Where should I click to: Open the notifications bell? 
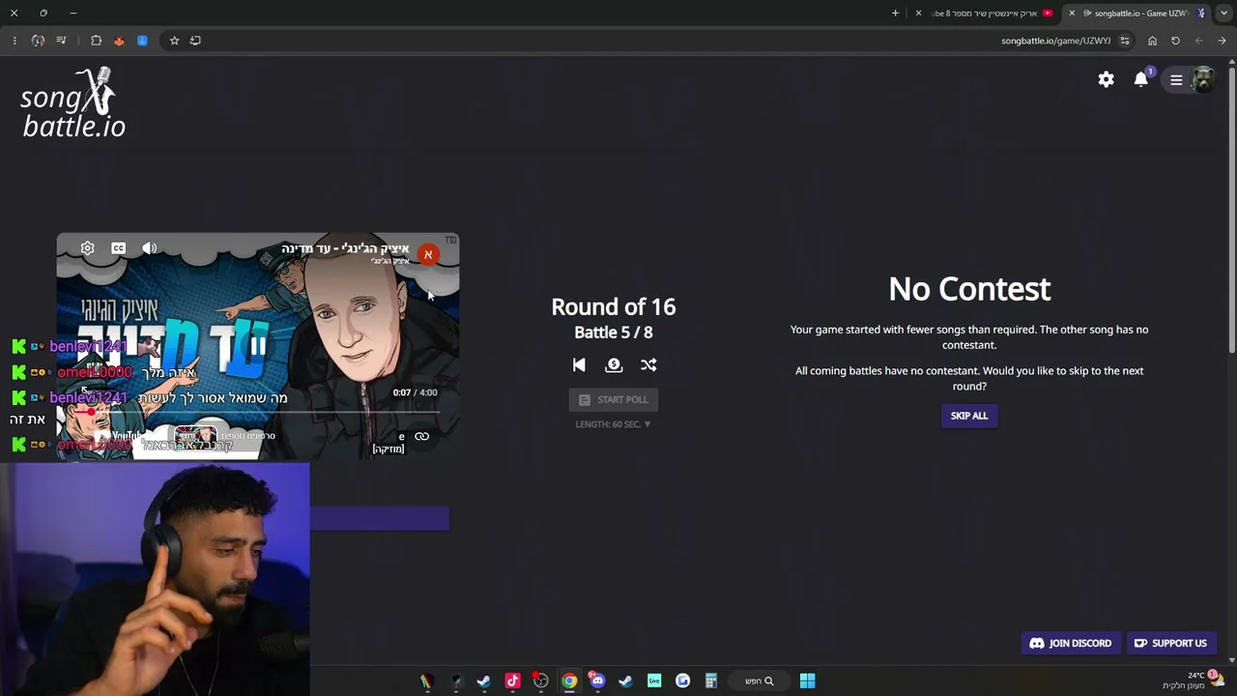pyautogui.click(x=1141, y=79)
